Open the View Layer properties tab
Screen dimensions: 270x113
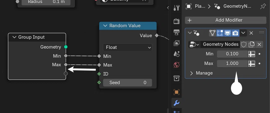(x=176, y=43)
